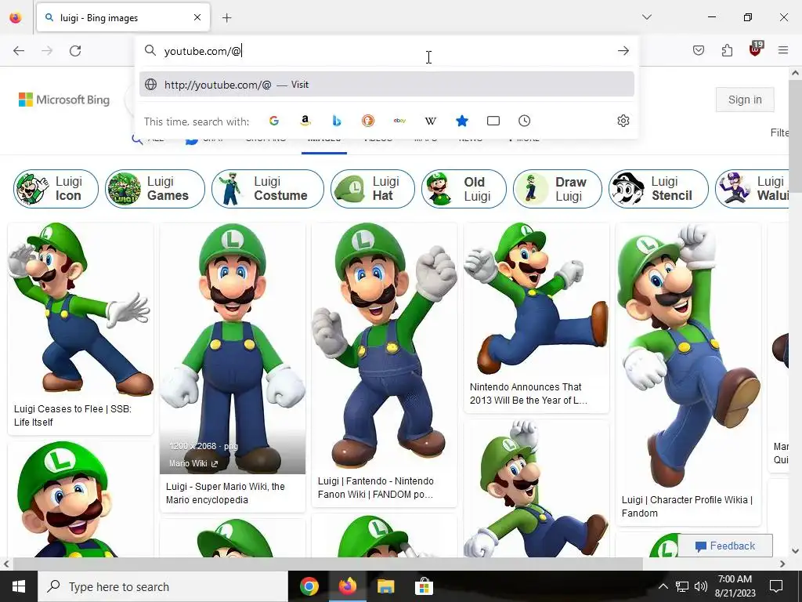
Task: Visit the http://youtube.com/@ suggestion
Action: 387,85
